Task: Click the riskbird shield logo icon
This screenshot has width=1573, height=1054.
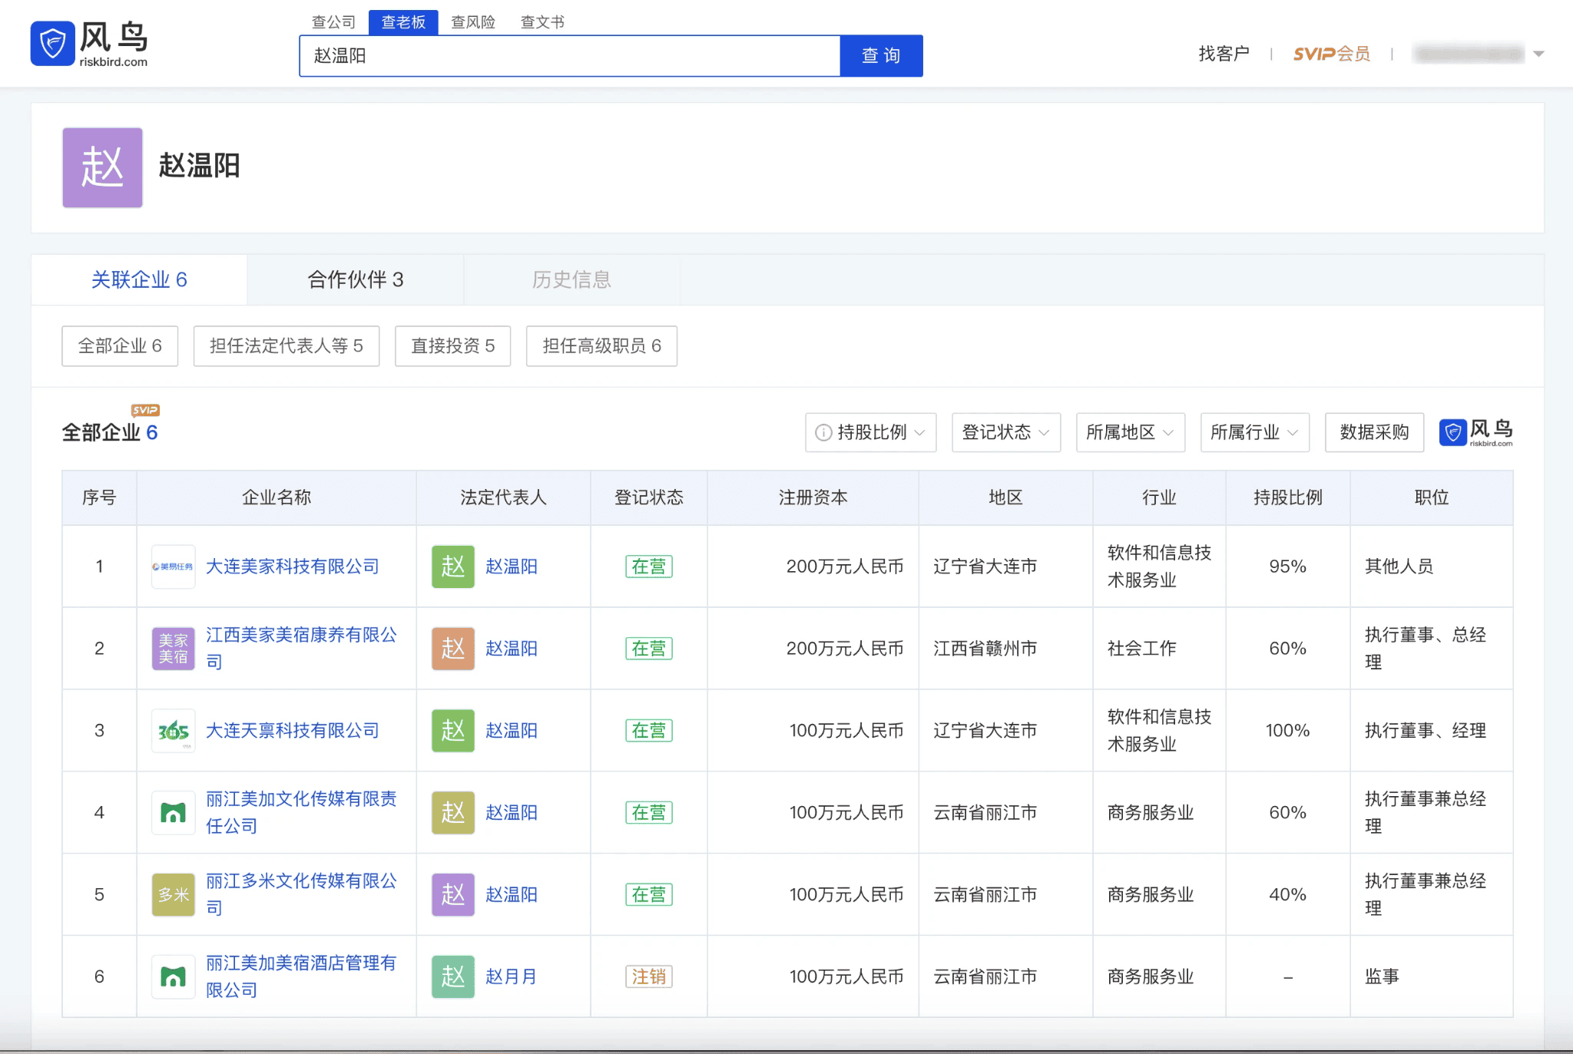Action: (52, 43)
